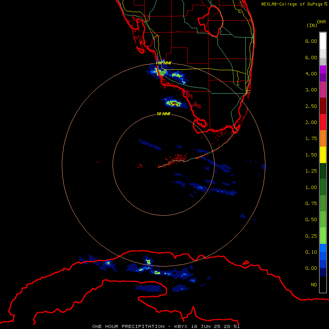Pick the yellow legend swatch
The height and width of the screenshot is (329, 329).
pos(323,155)
